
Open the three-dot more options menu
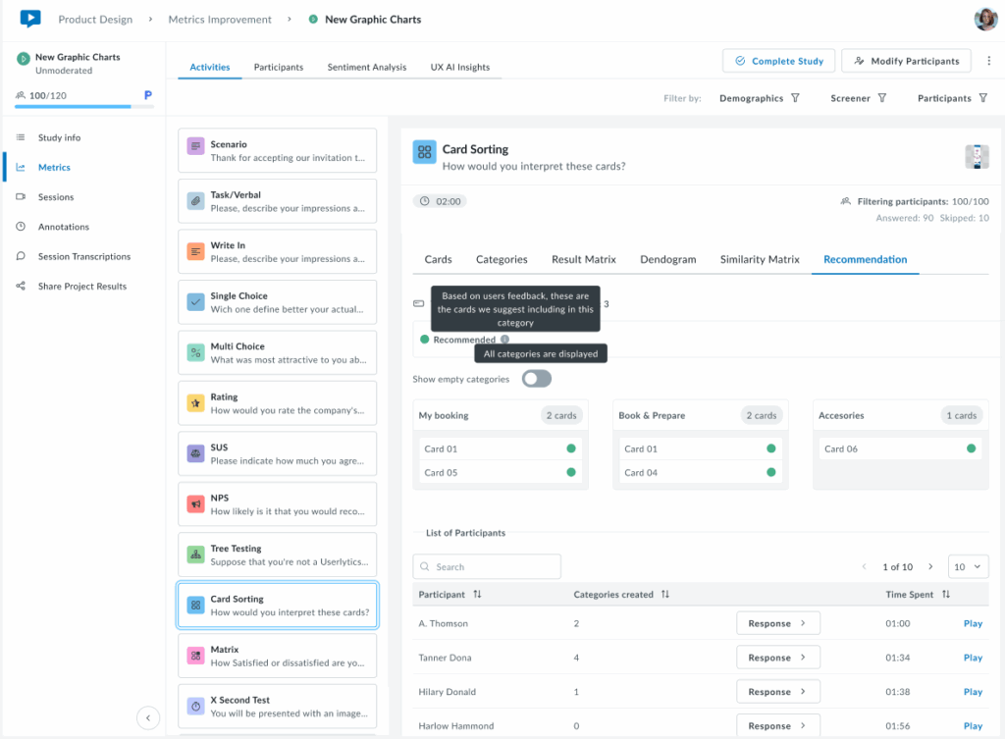click(x=987, y=61)
